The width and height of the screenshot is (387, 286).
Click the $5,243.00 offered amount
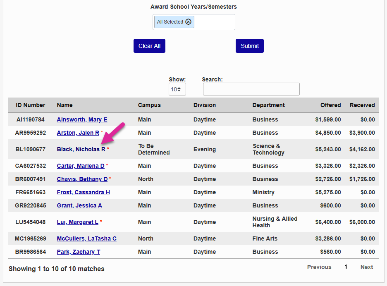[x=328, y=149]
